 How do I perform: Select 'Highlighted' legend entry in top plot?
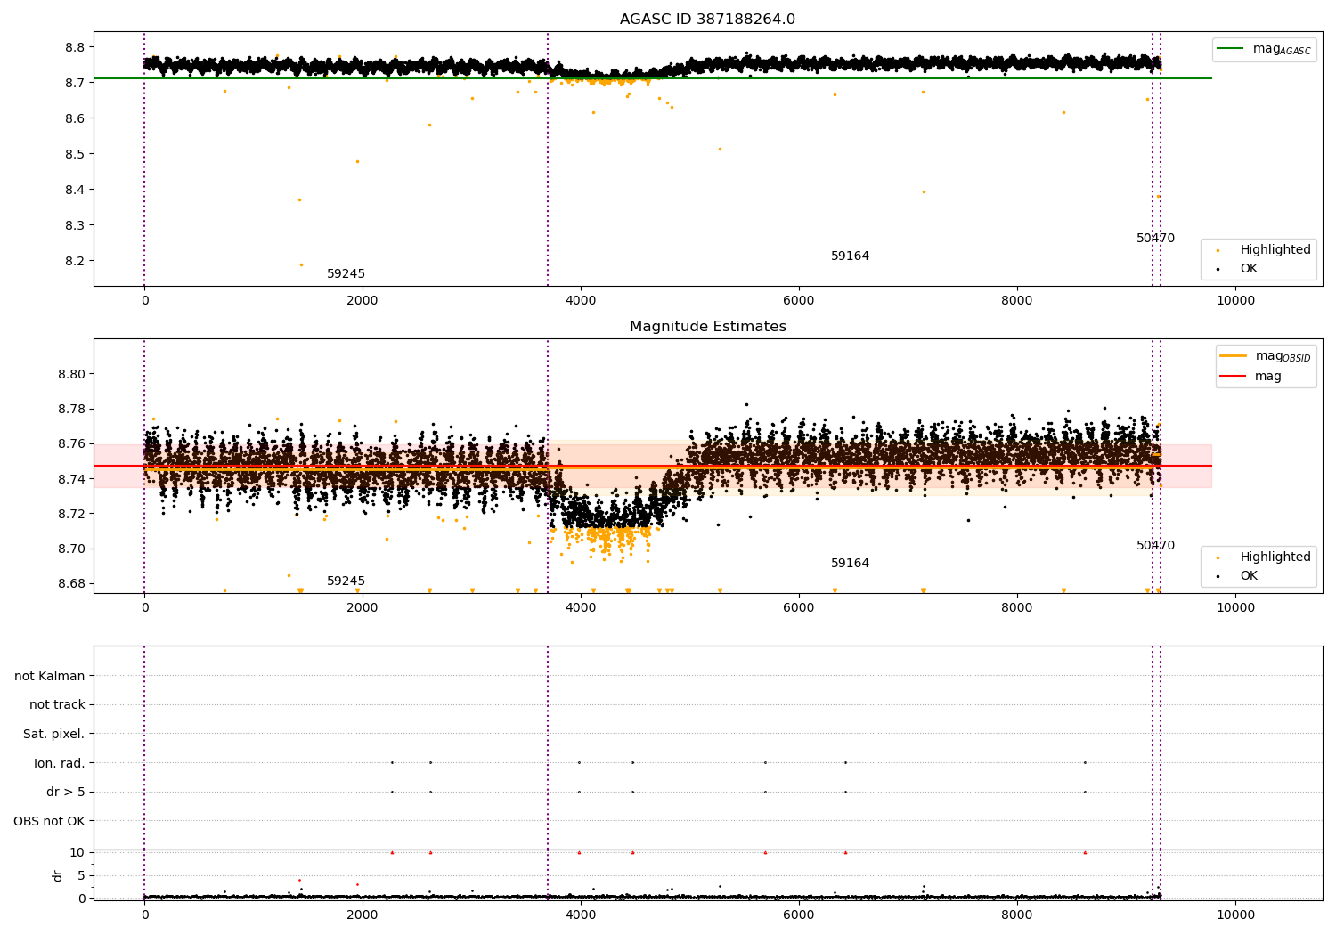[x=1275, y=249]
